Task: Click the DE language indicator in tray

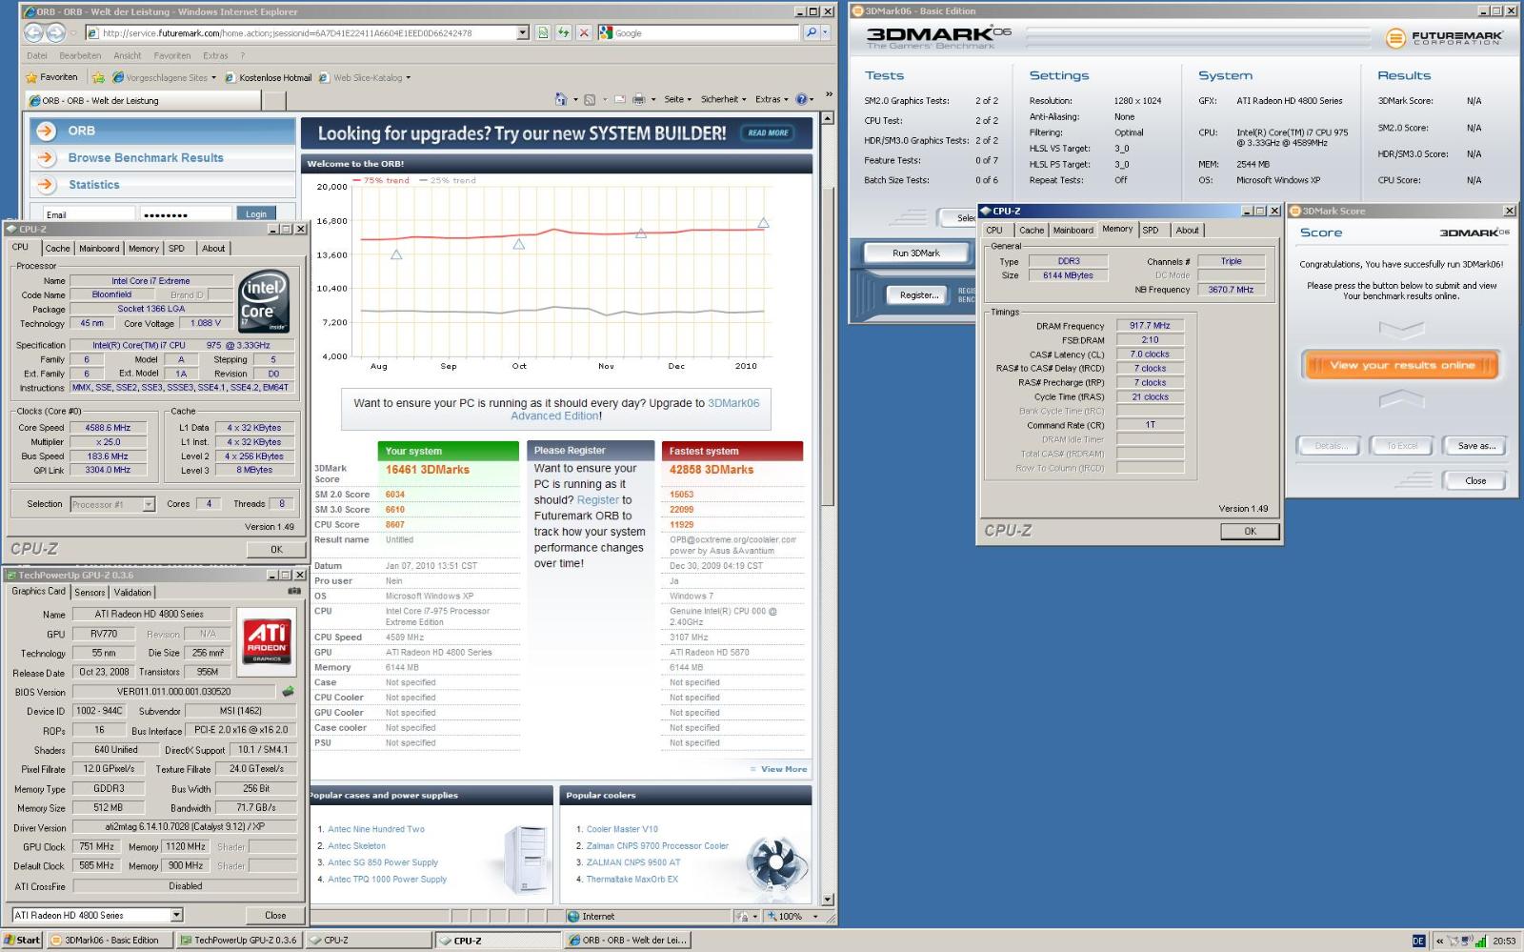Action: pos(1418,941)
